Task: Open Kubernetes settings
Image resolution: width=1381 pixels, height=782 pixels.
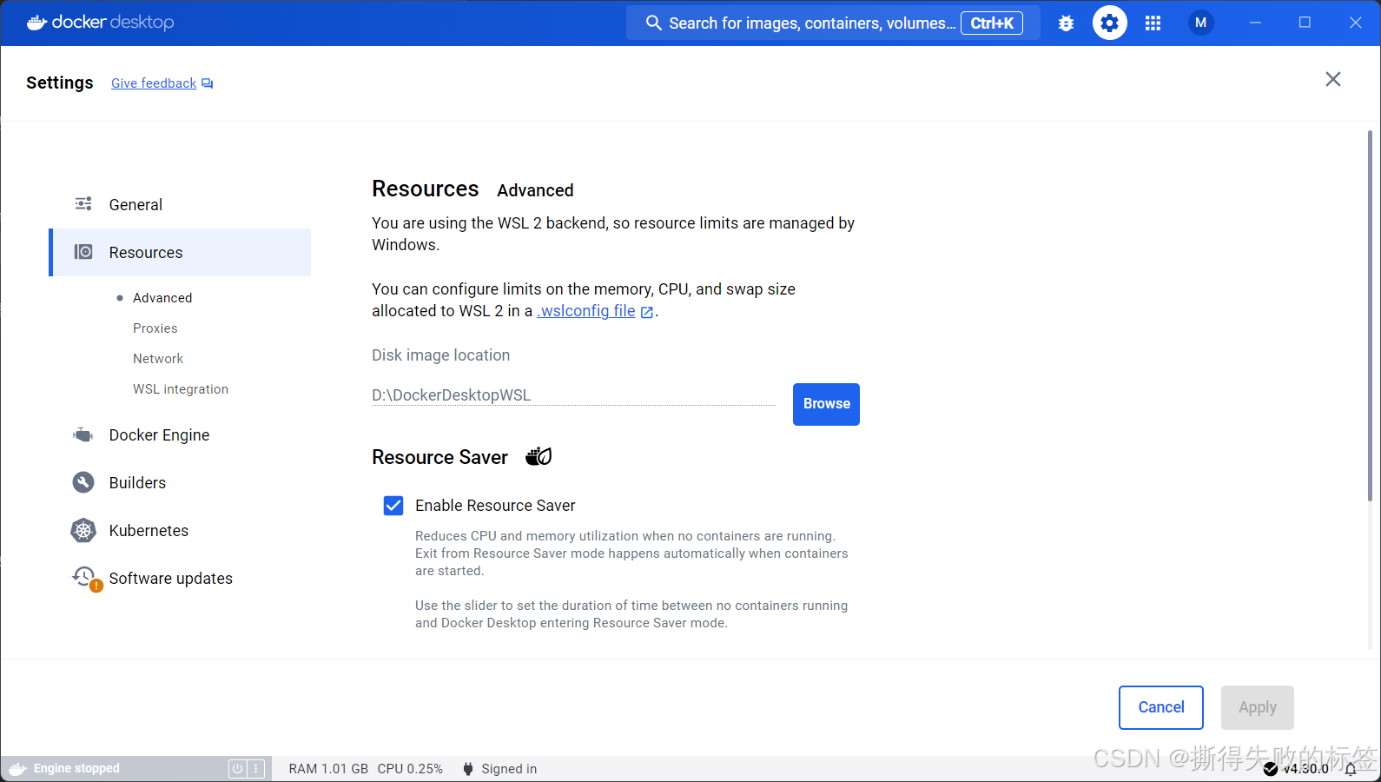Action: 181,530
